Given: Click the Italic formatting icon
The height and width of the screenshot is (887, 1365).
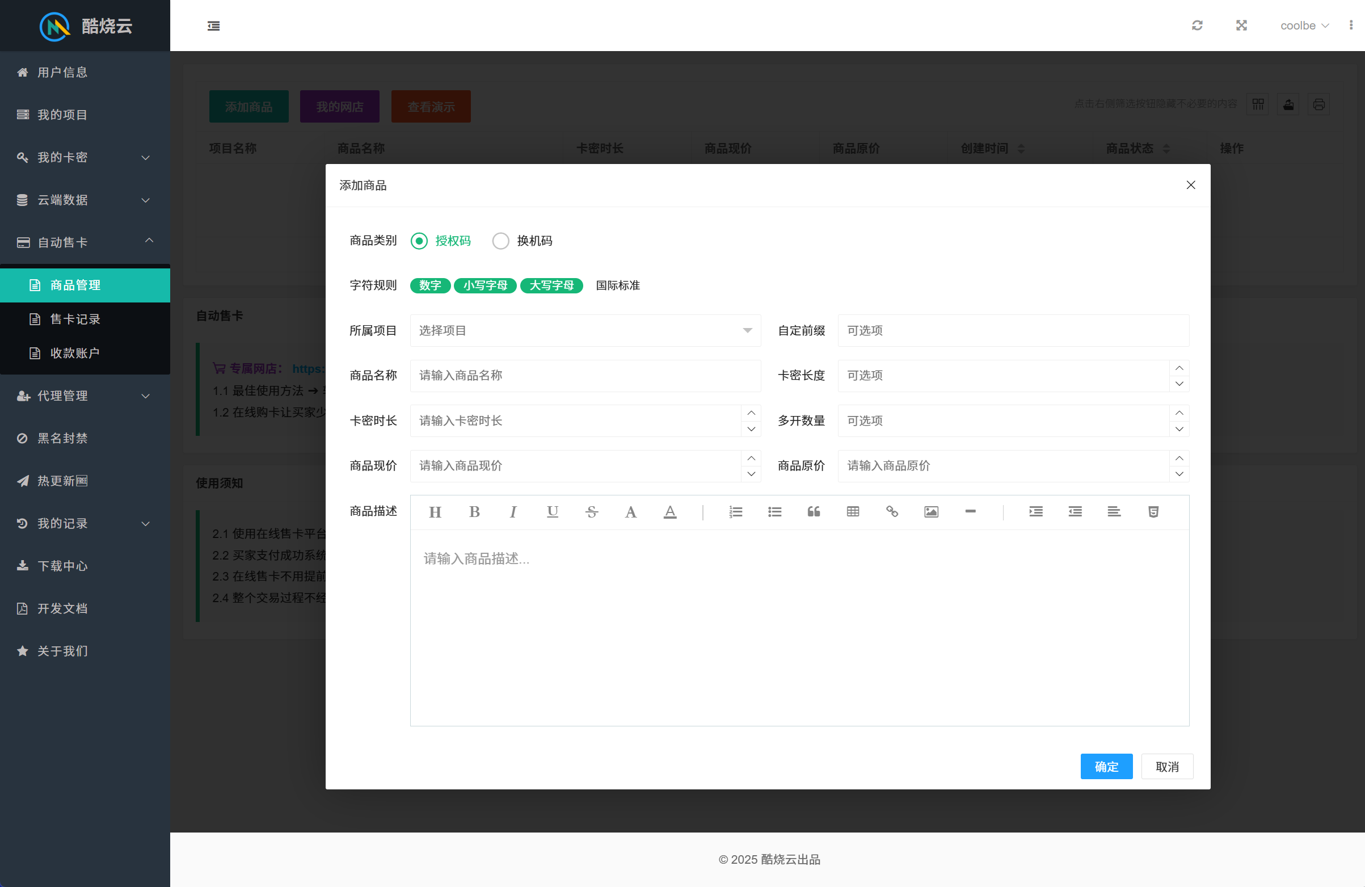Looking at the screenshot, I should (513, 512).
